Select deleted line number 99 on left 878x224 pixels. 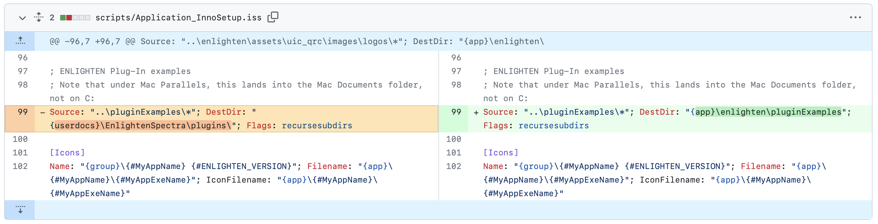pyautogui.click(x=20, y=119)
